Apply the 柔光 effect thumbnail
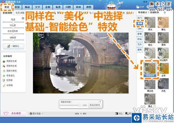Viewport: 174px width, 123px height. pyautogui.click(x=150, y=22)
